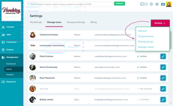Choose Set permissions in Actions menu
The image size is (173, 106).
click(x=146, y=36)
